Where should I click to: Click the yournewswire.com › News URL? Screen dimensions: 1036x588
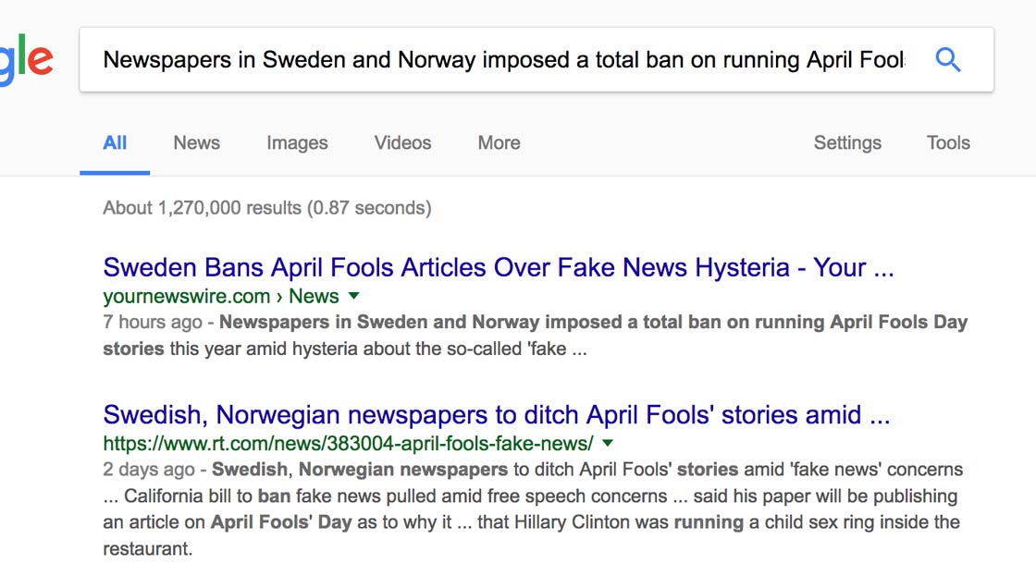(221, 296)
